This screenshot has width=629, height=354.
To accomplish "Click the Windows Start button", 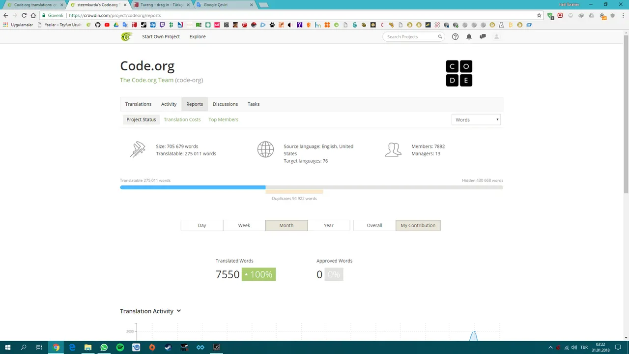I will pos(7,347).
